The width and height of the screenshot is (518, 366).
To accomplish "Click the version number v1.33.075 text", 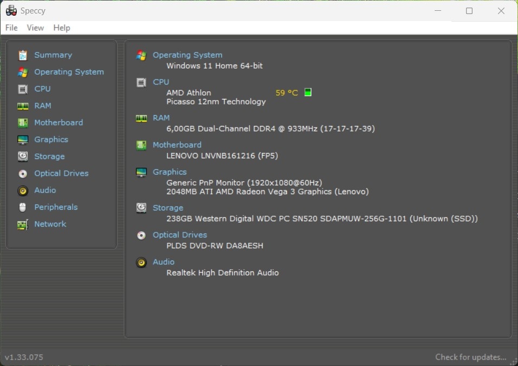I will coord(24,357).
